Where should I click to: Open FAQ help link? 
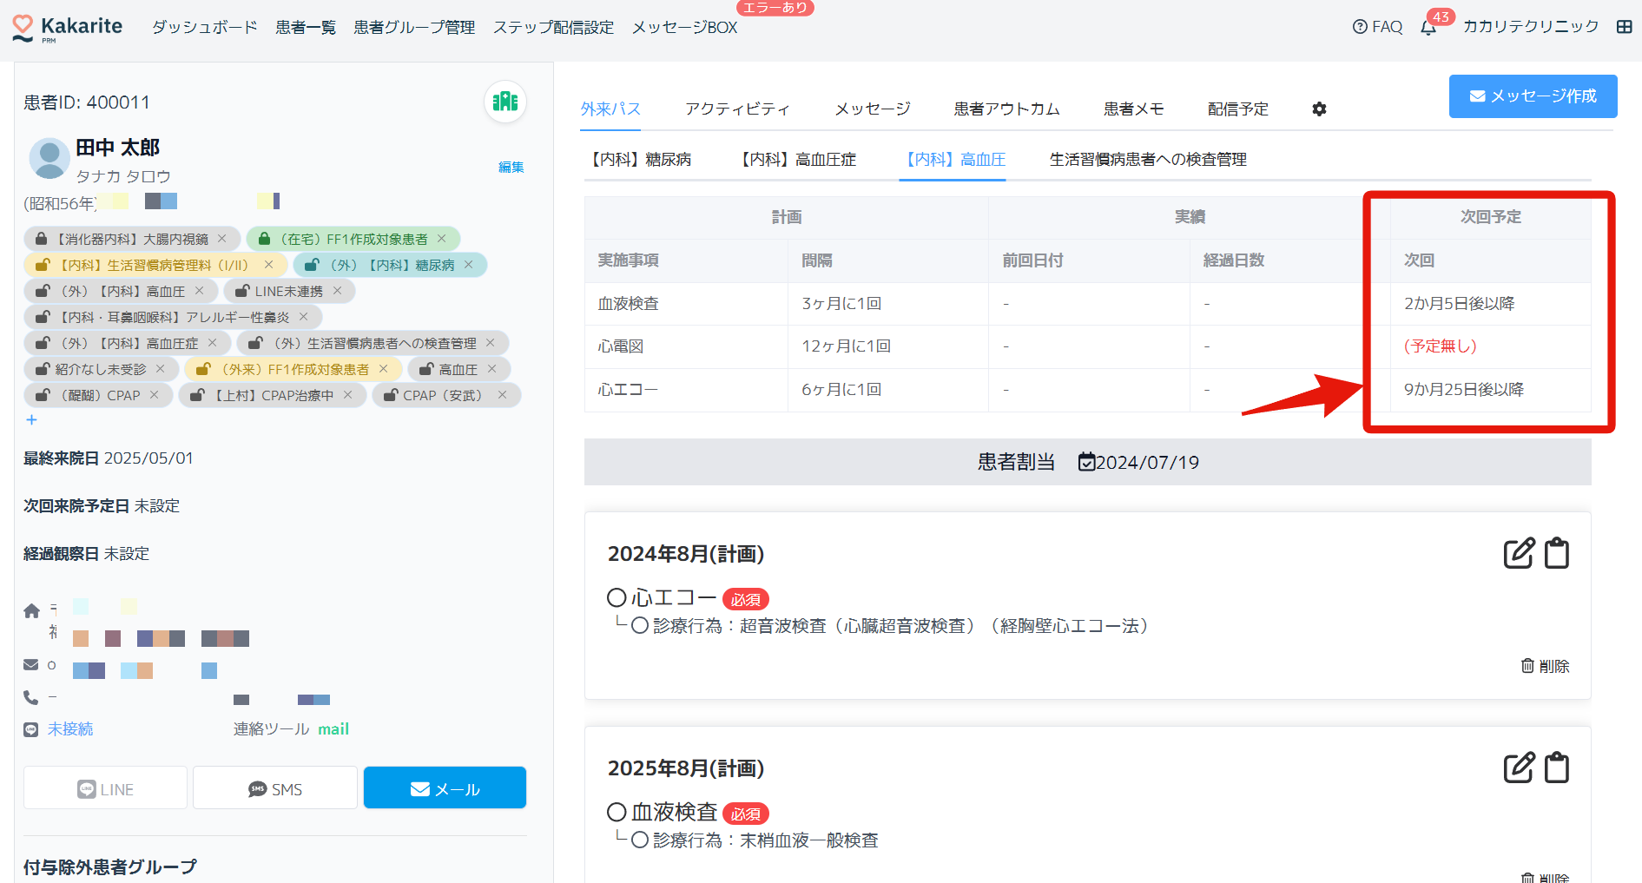coord(1377,27)
